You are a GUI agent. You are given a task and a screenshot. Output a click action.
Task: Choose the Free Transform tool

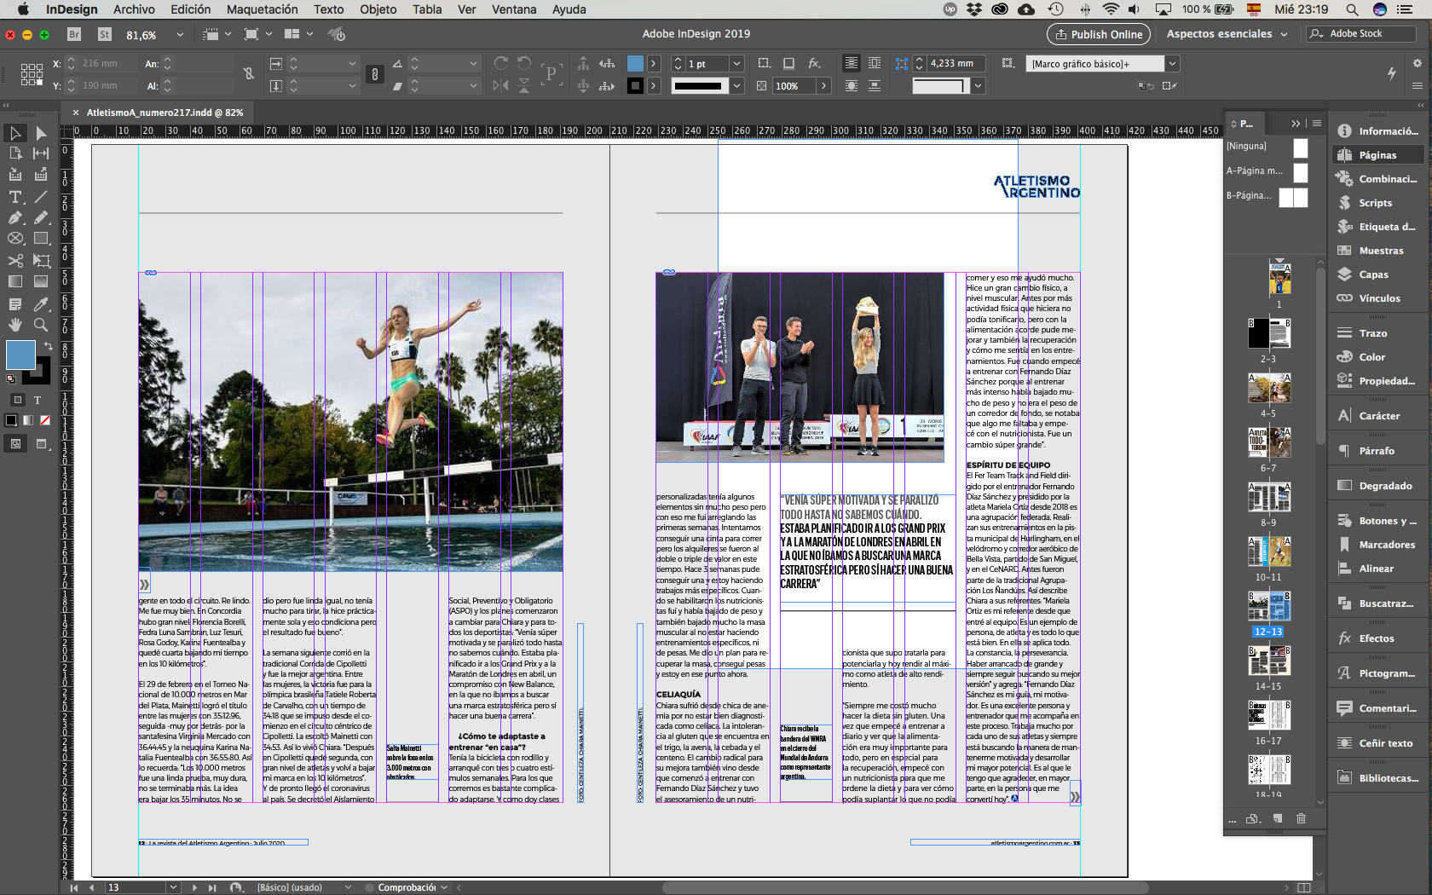pyautogui.click(x=41, y=260)
